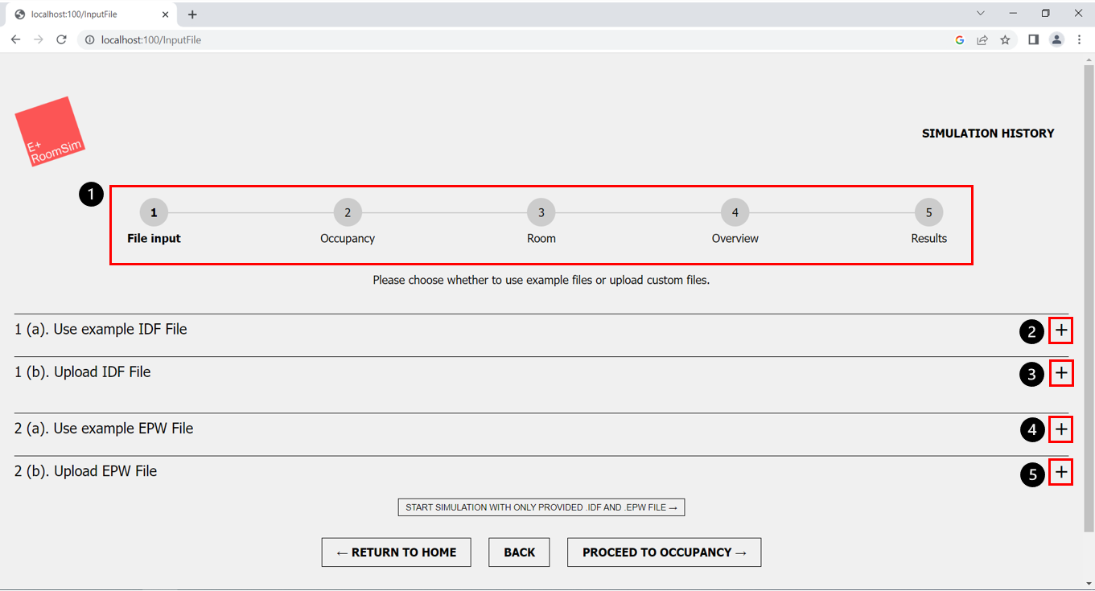The width and height of the screenshot is (1095, 591).
Task: Click the page info icon in address bar
Action: [89, 39]
